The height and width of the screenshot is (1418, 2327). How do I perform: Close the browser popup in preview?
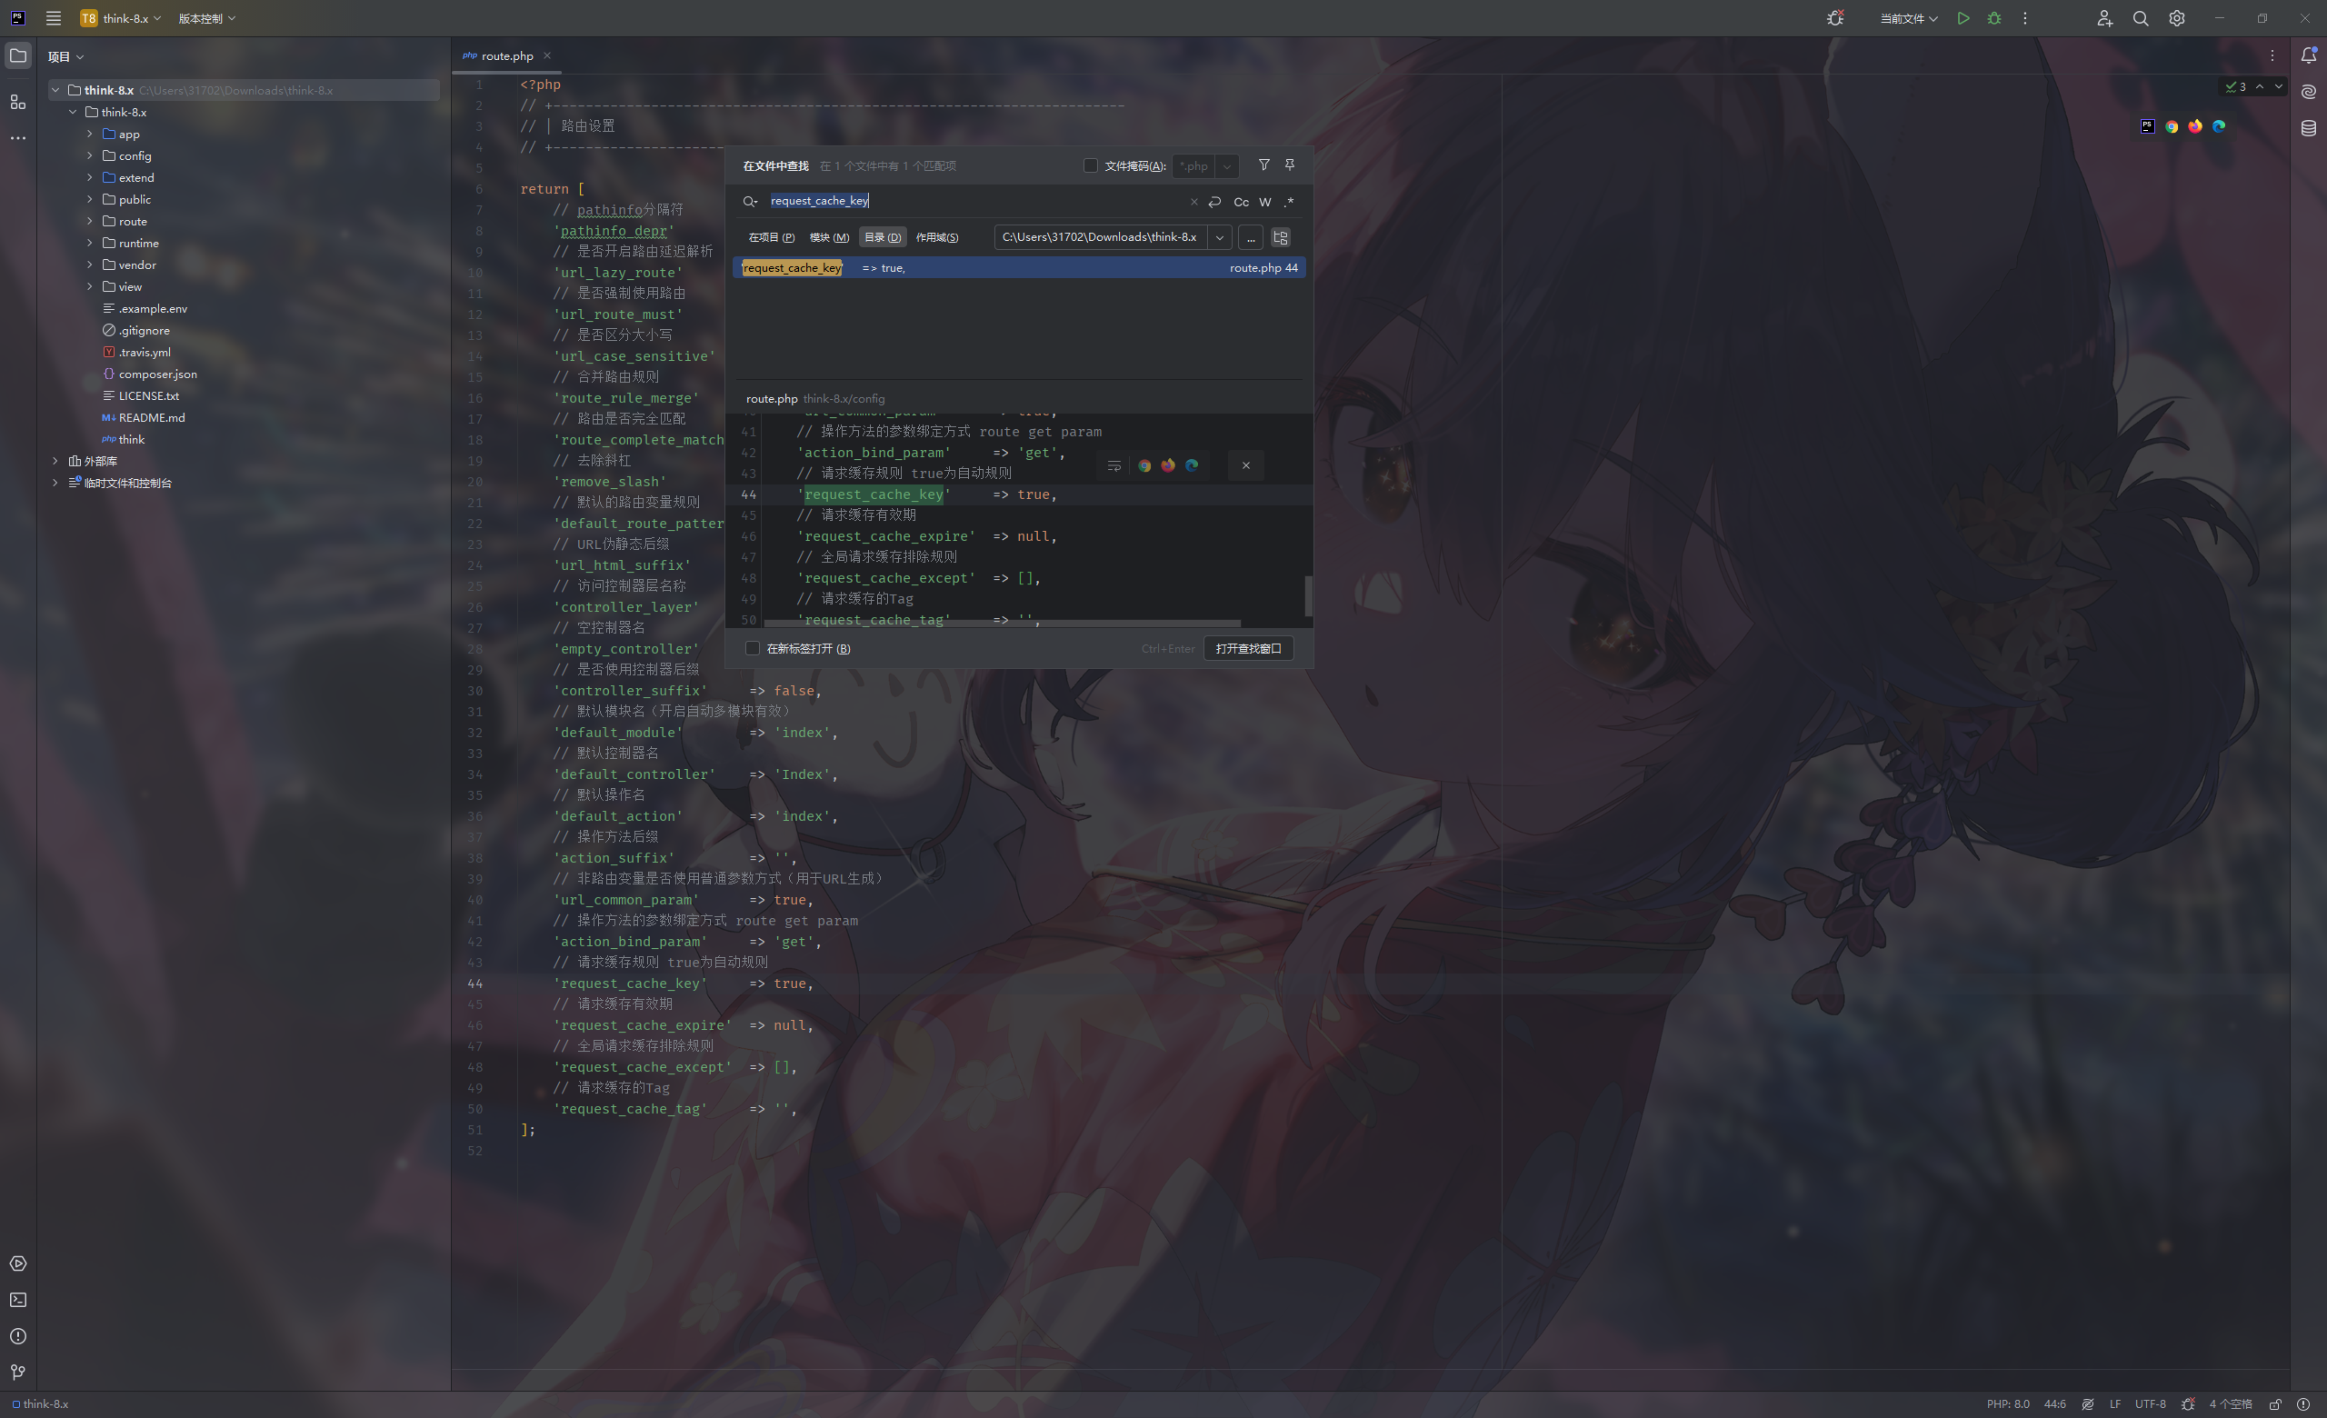pyautogui.click(x=1245, y=465)
